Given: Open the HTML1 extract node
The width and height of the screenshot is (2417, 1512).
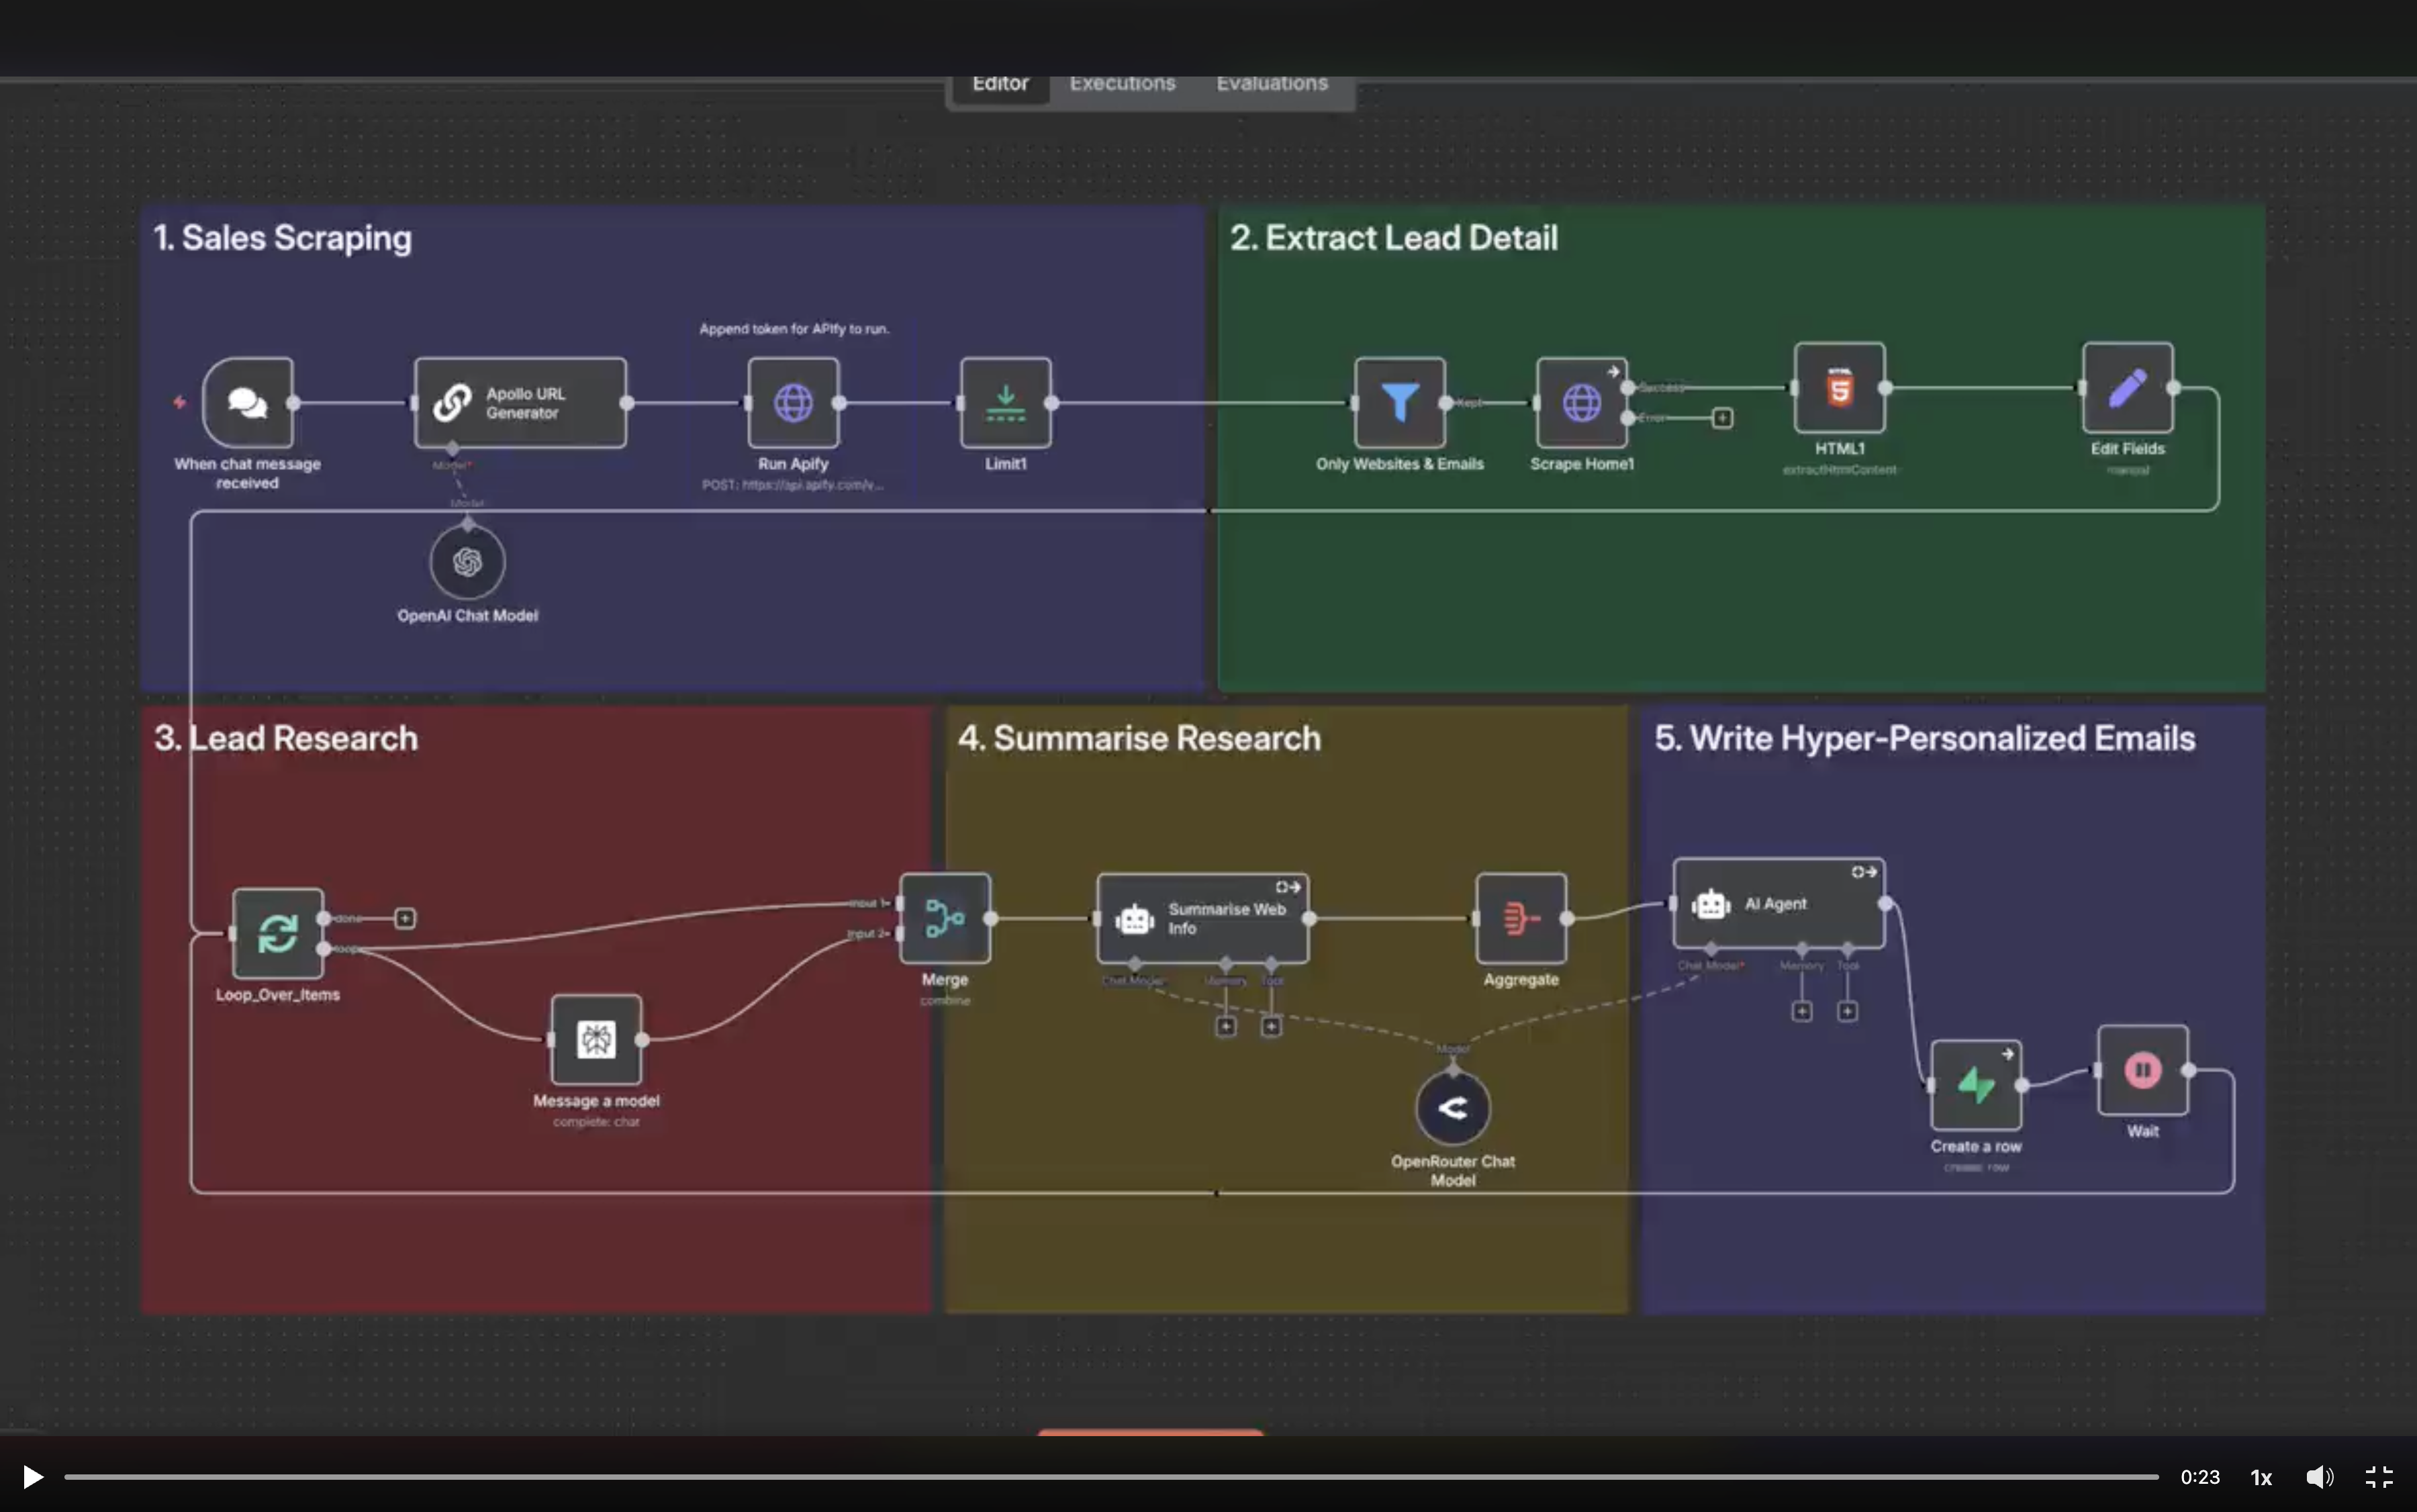Looking at the screenshot, I should coord(1839,388).
